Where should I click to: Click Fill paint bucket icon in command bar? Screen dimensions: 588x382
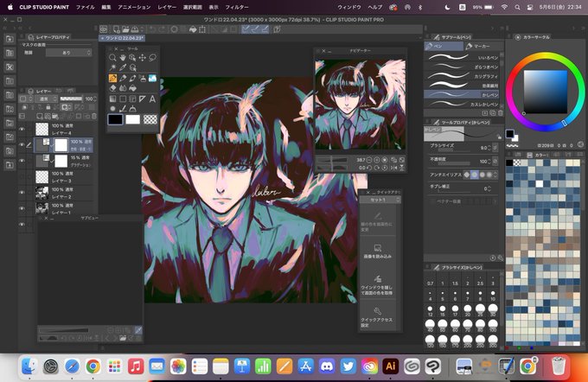(x=193, y=29)
